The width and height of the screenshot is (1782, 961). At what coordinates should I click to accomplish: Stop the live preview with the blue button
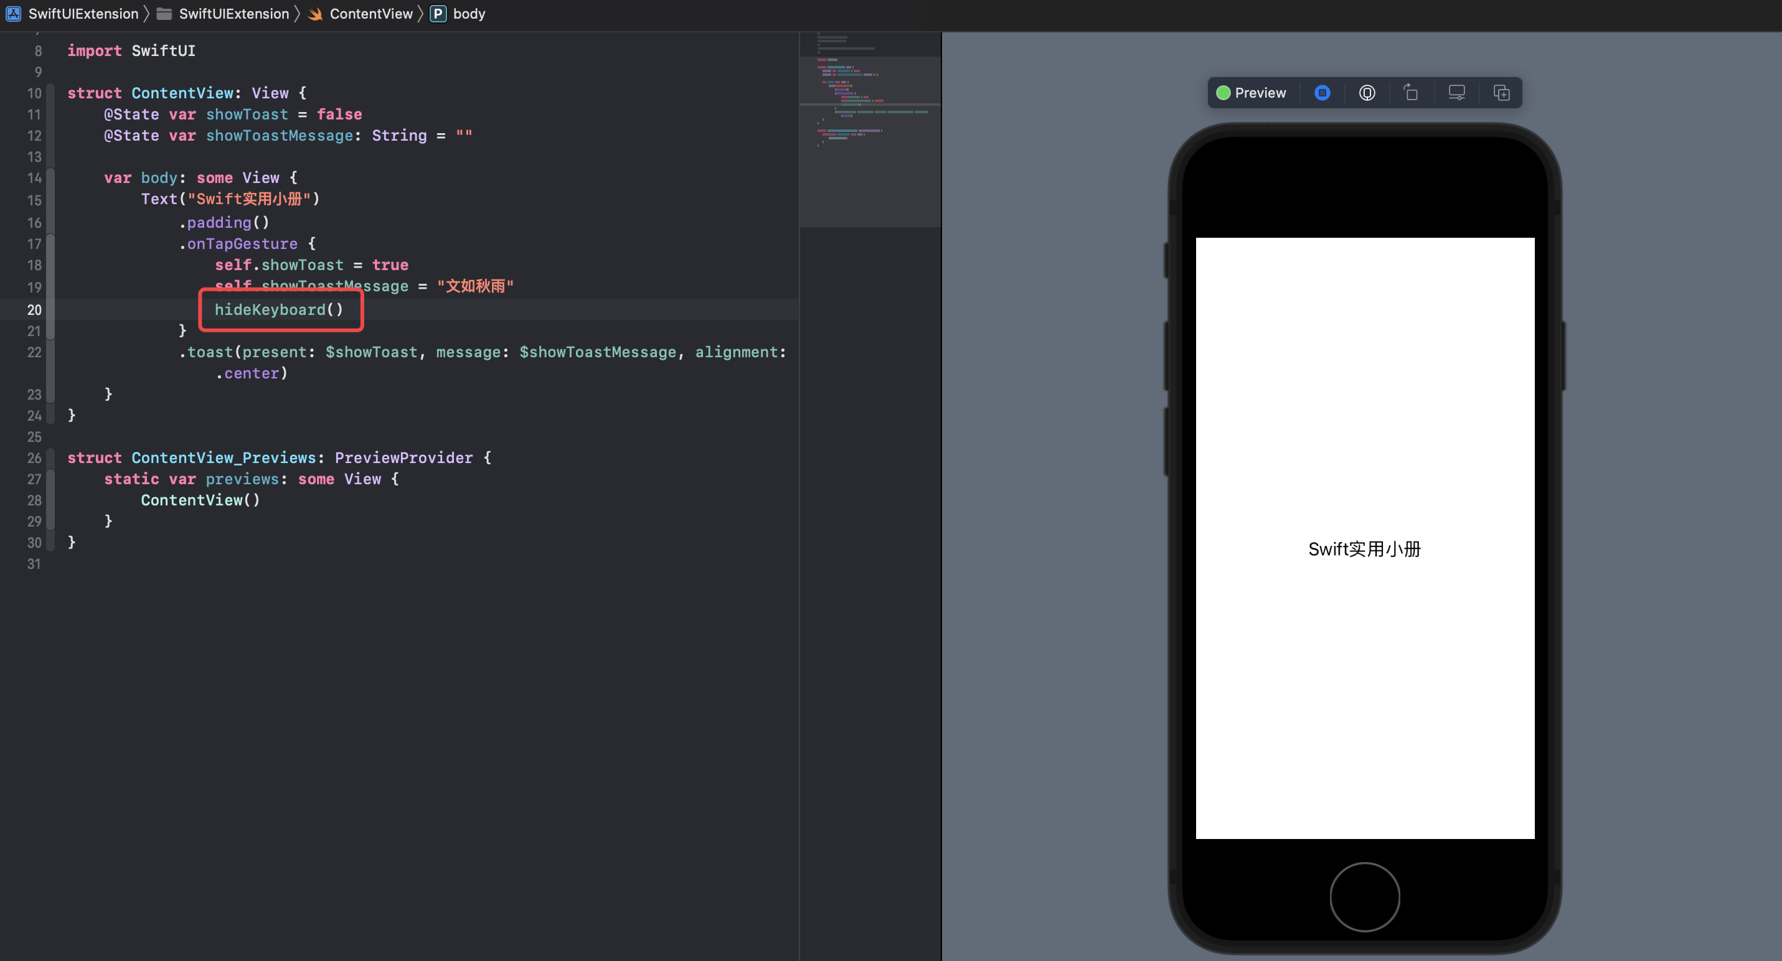click(x=1322, y=93)
